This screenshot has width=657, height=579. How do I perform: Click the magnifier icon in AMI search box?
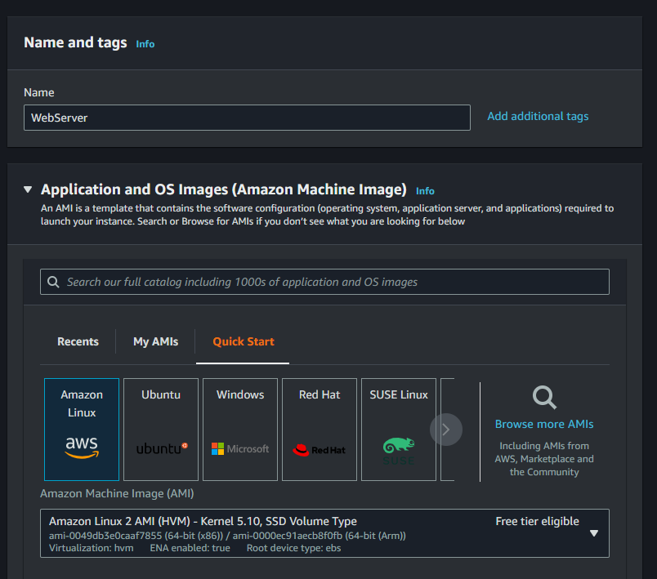point(53,282)
